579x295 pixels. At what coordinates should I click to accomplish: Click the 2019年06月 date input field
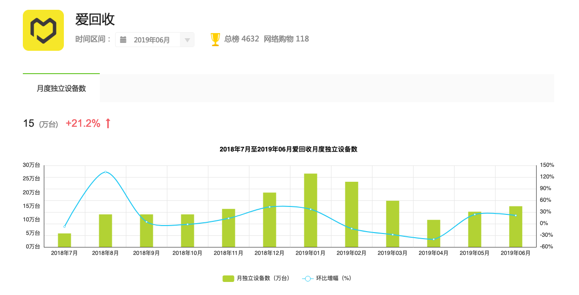(155, 40)
